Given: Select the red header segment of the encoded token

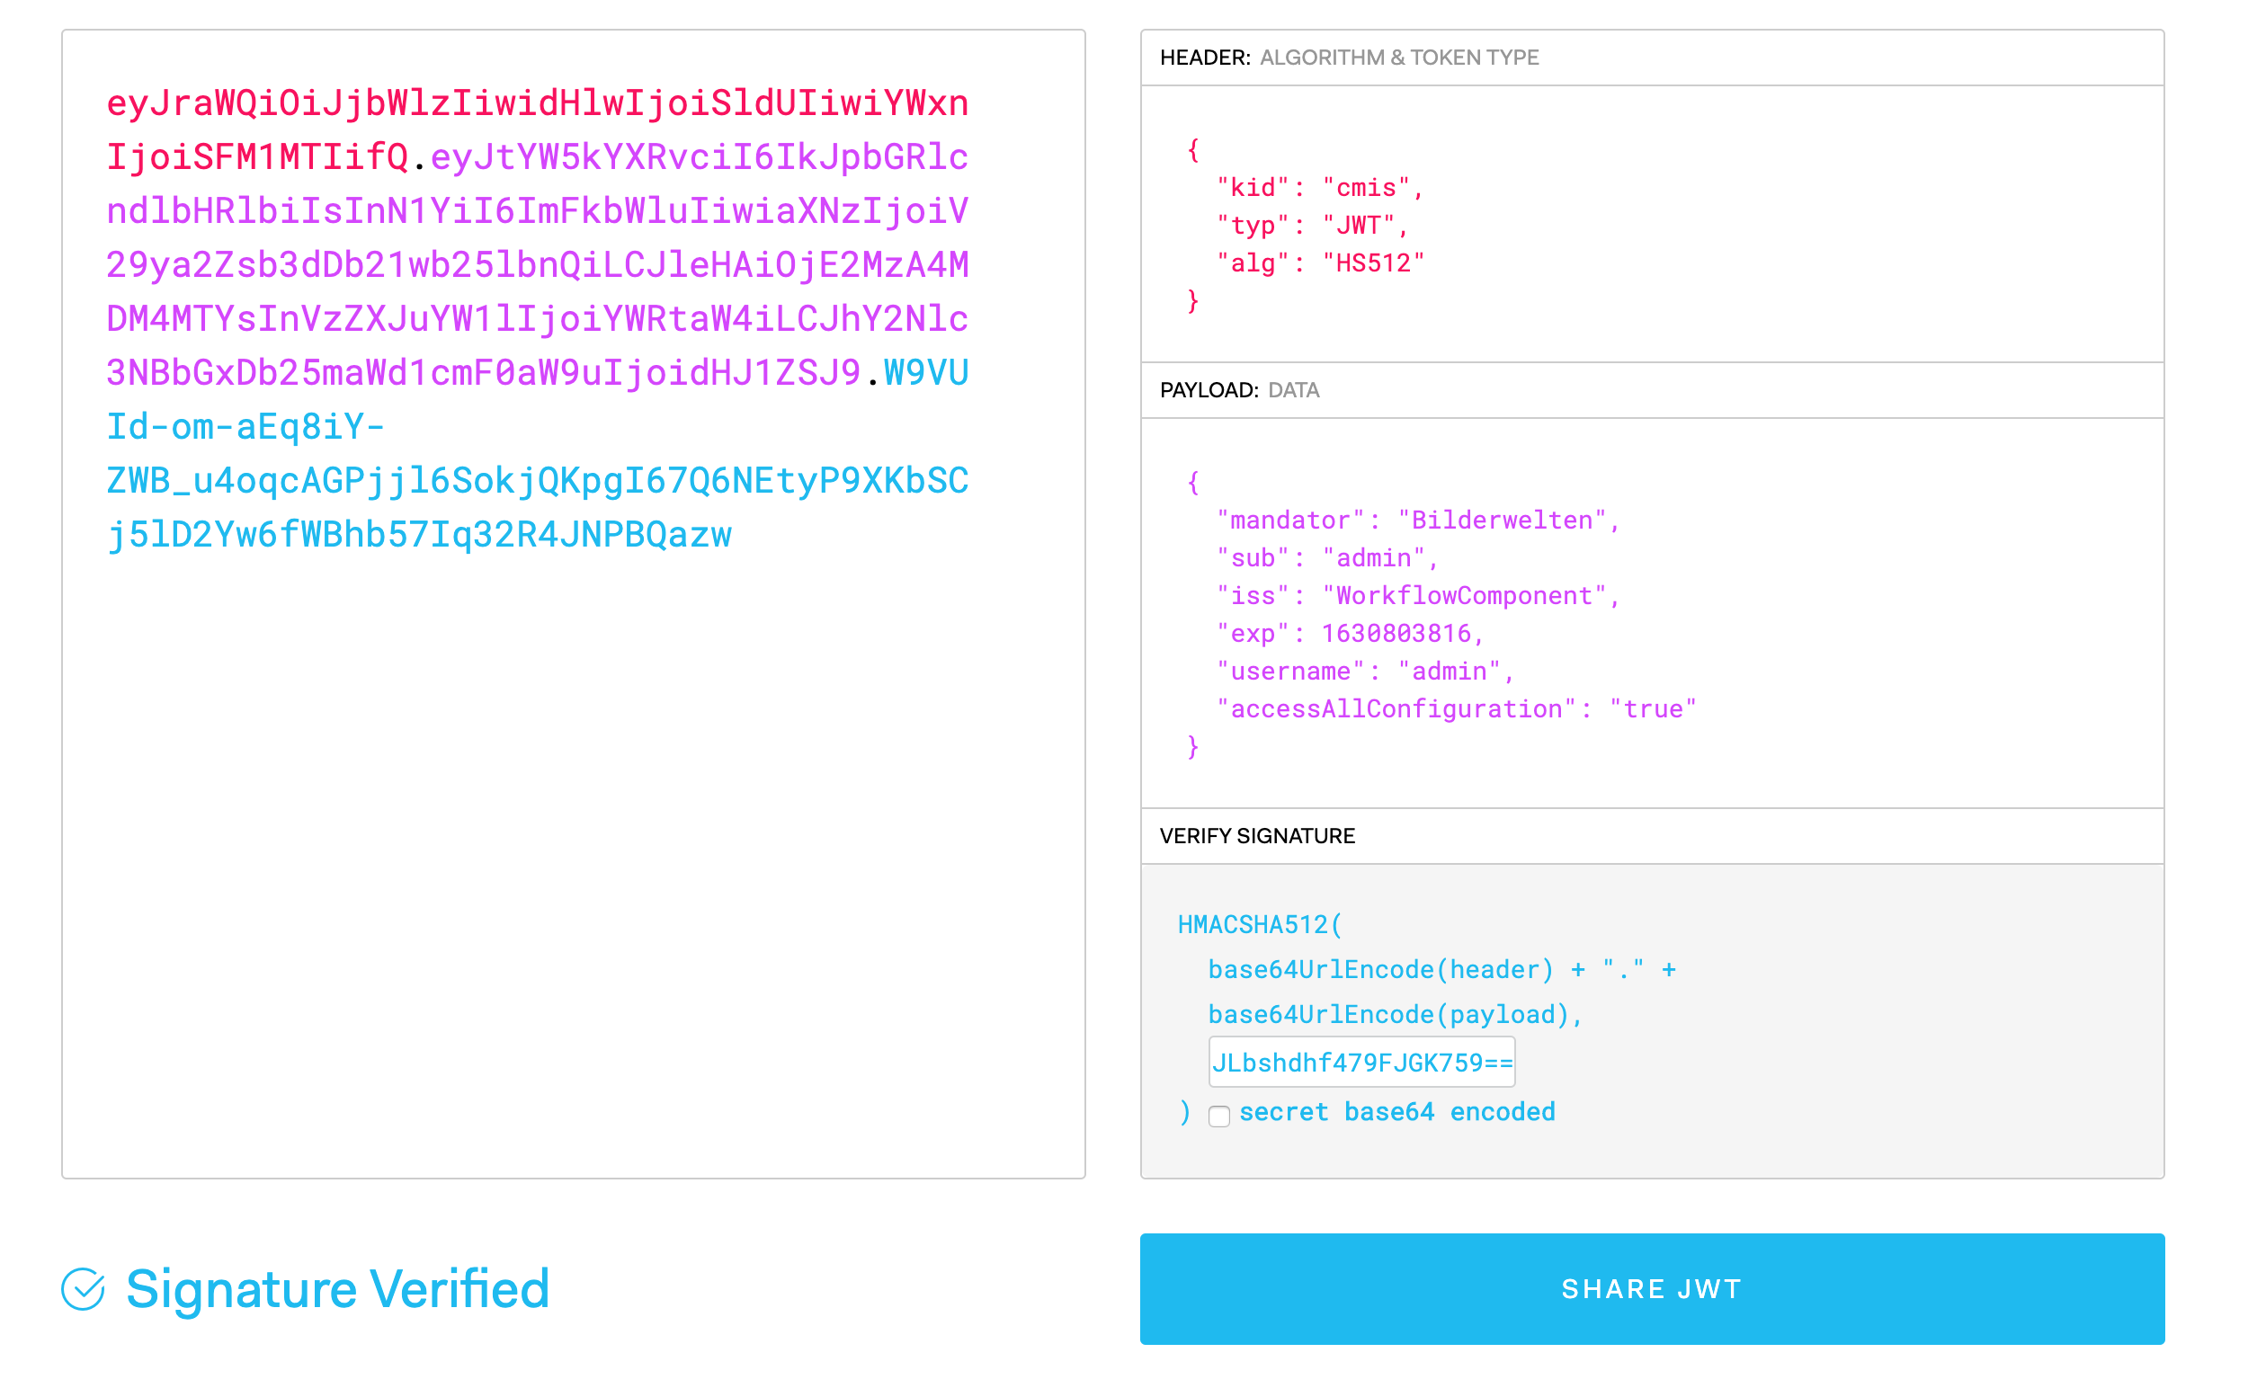Looking at the screenshot, I should [x=536, y=104].
